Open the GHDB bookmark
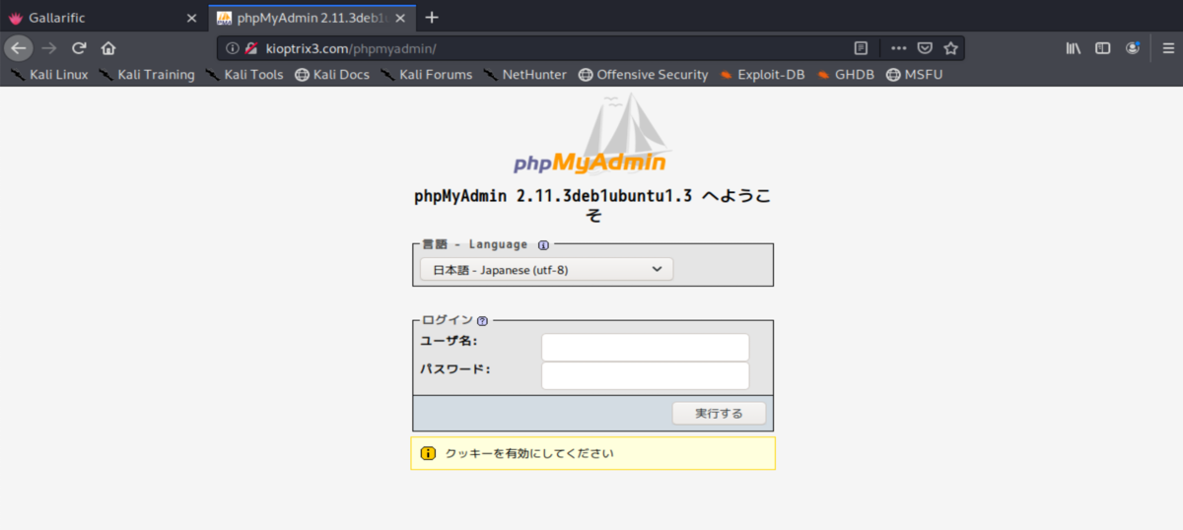The width and height of the screenshot is (1183, 530). tap(846, 74)
